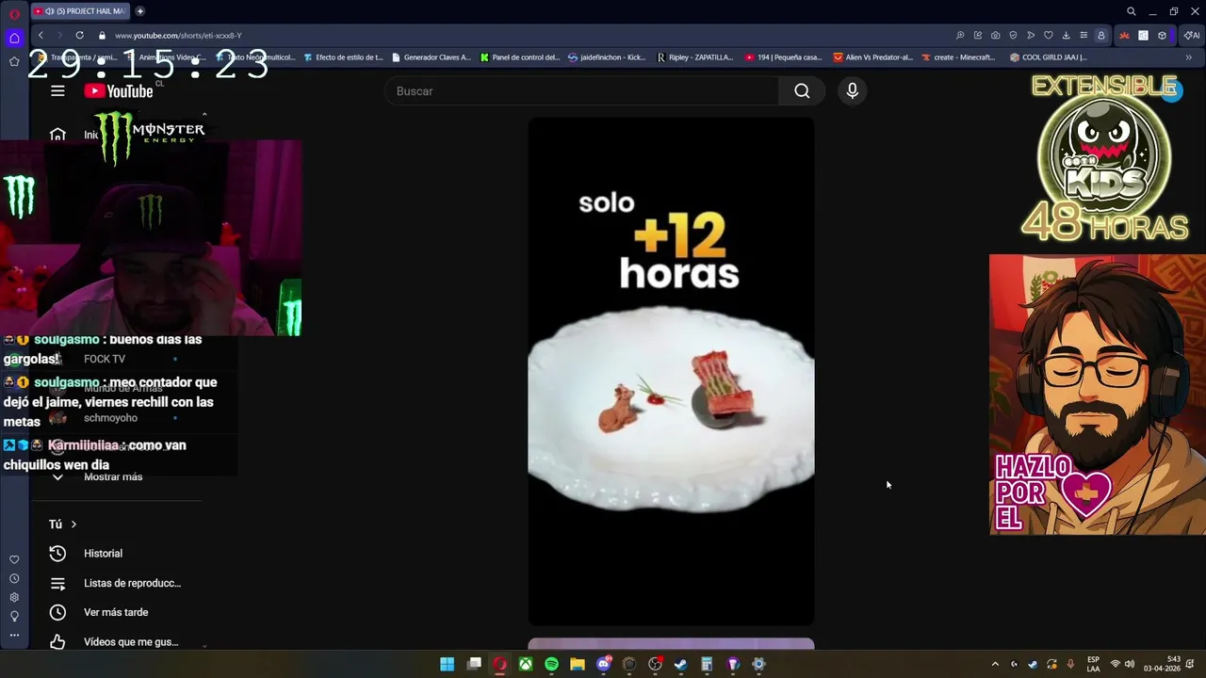Screen dimensions: 1206x678
Task: Open Windows Start menu
Action: pyautogui.click(x=447, y=664)
